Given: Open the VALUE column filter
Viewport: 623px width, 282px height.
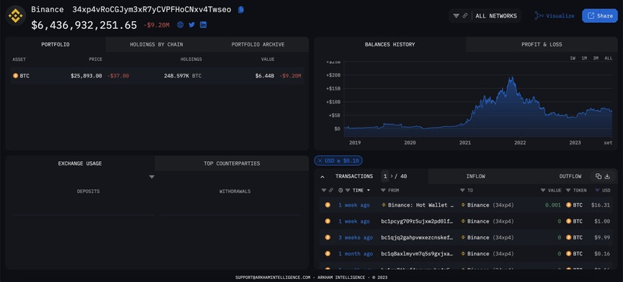Looking at the screenshot, I should [x=543, y=191].
